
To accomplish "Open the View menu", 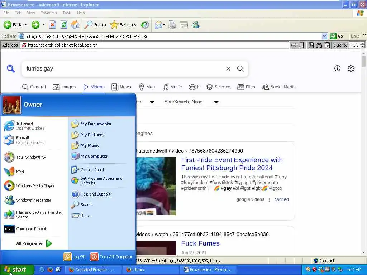I will click(31, 13).
